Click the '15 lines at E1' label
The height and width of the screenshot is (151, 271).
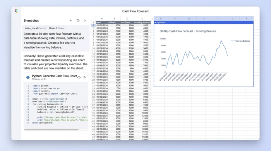click(39, 79)
